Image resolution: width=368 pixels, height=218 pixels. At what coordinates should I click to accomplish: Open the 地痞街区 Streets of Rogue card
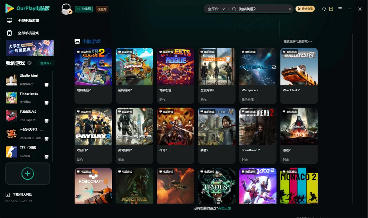click(x=176, y=75)
